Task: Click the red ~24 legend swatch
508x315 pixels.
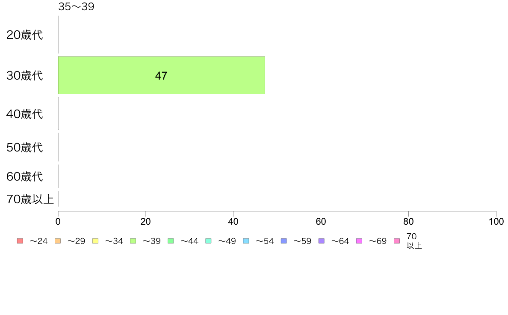Action: (20, 241)
